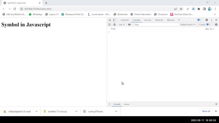The height and width of the screenshot is (123, 219).
Task: Switch to Memory tab
Action: tap(171, 20)
